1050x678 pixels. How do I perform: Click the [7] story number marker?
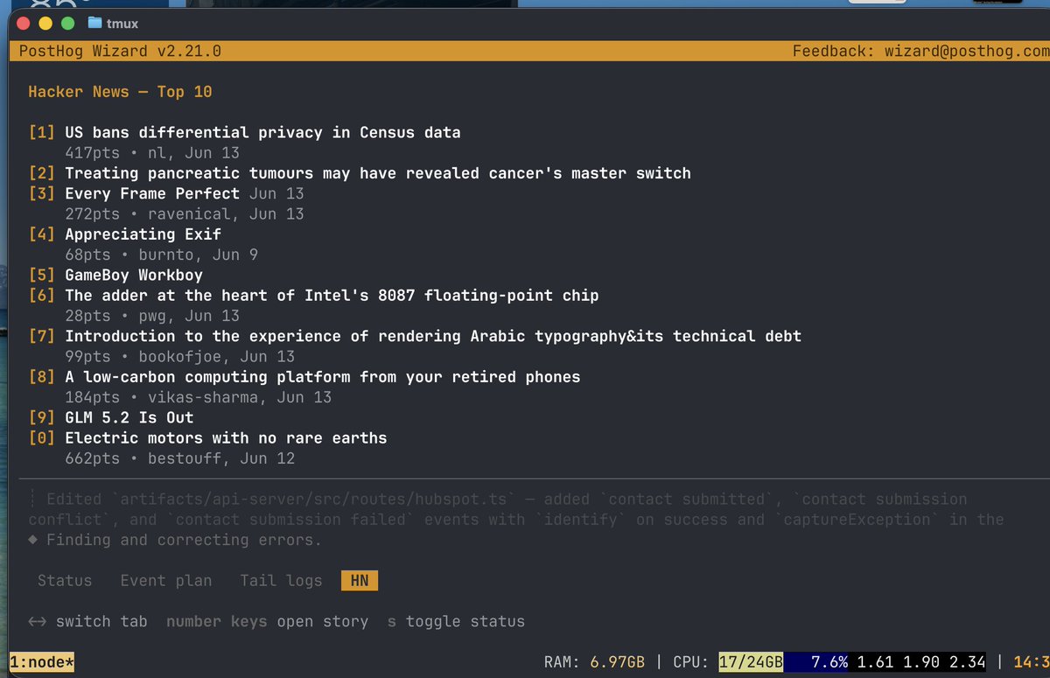(42, 336)
